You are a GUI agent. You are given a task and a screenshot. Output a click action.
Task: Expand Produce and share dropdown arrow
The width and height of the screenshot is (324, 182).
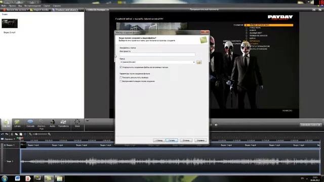pos(77,10)
